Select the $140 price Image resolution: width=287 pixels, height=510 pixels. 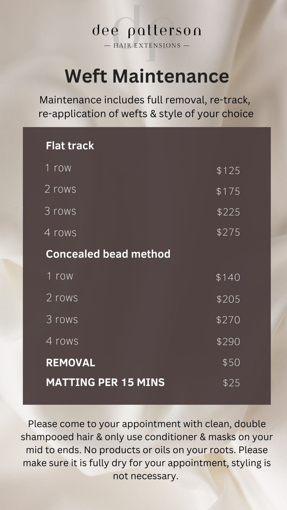(228, 278)
